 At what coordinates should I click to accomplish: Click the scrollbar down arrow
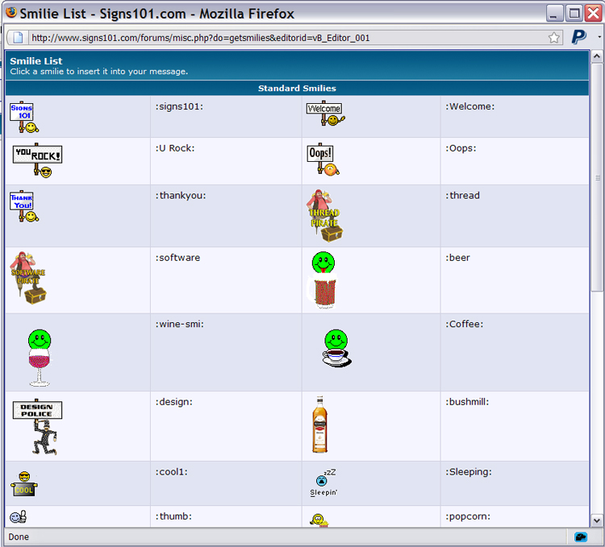tap(596, 520)
